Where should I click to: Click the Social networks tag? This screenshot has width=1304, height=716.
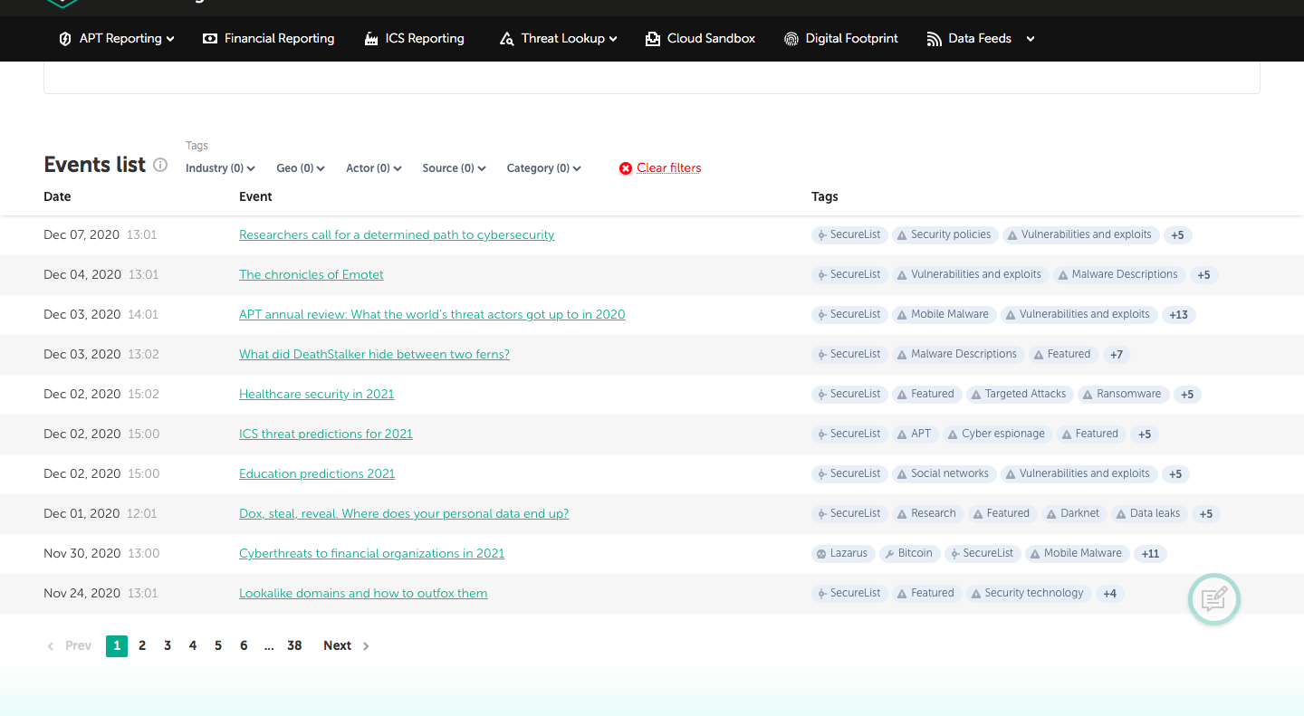(x=943, y=473)
